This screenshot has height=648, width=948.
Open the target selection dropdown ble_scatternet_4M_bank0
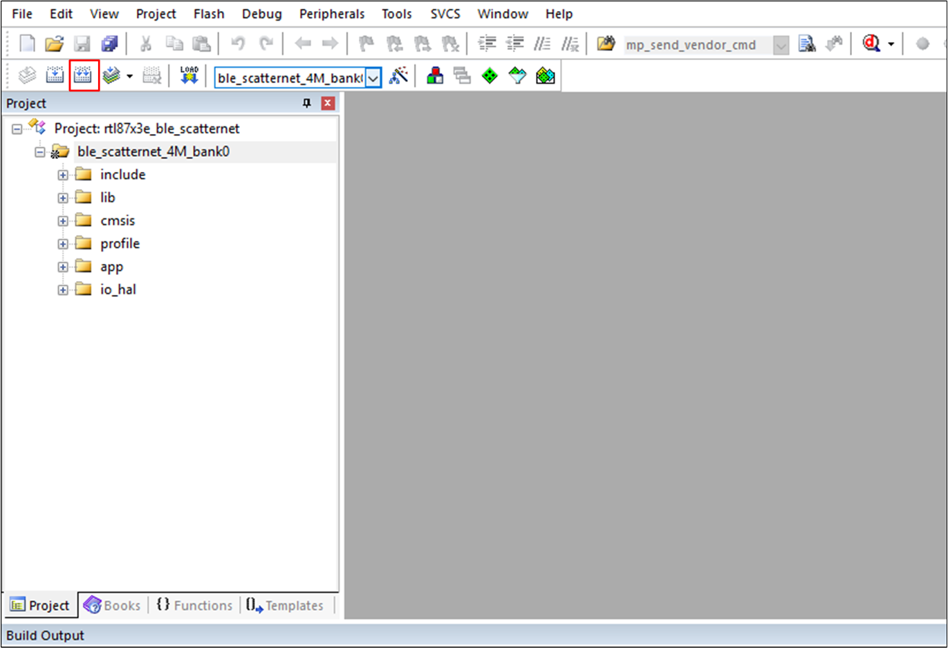click(373, 78)
